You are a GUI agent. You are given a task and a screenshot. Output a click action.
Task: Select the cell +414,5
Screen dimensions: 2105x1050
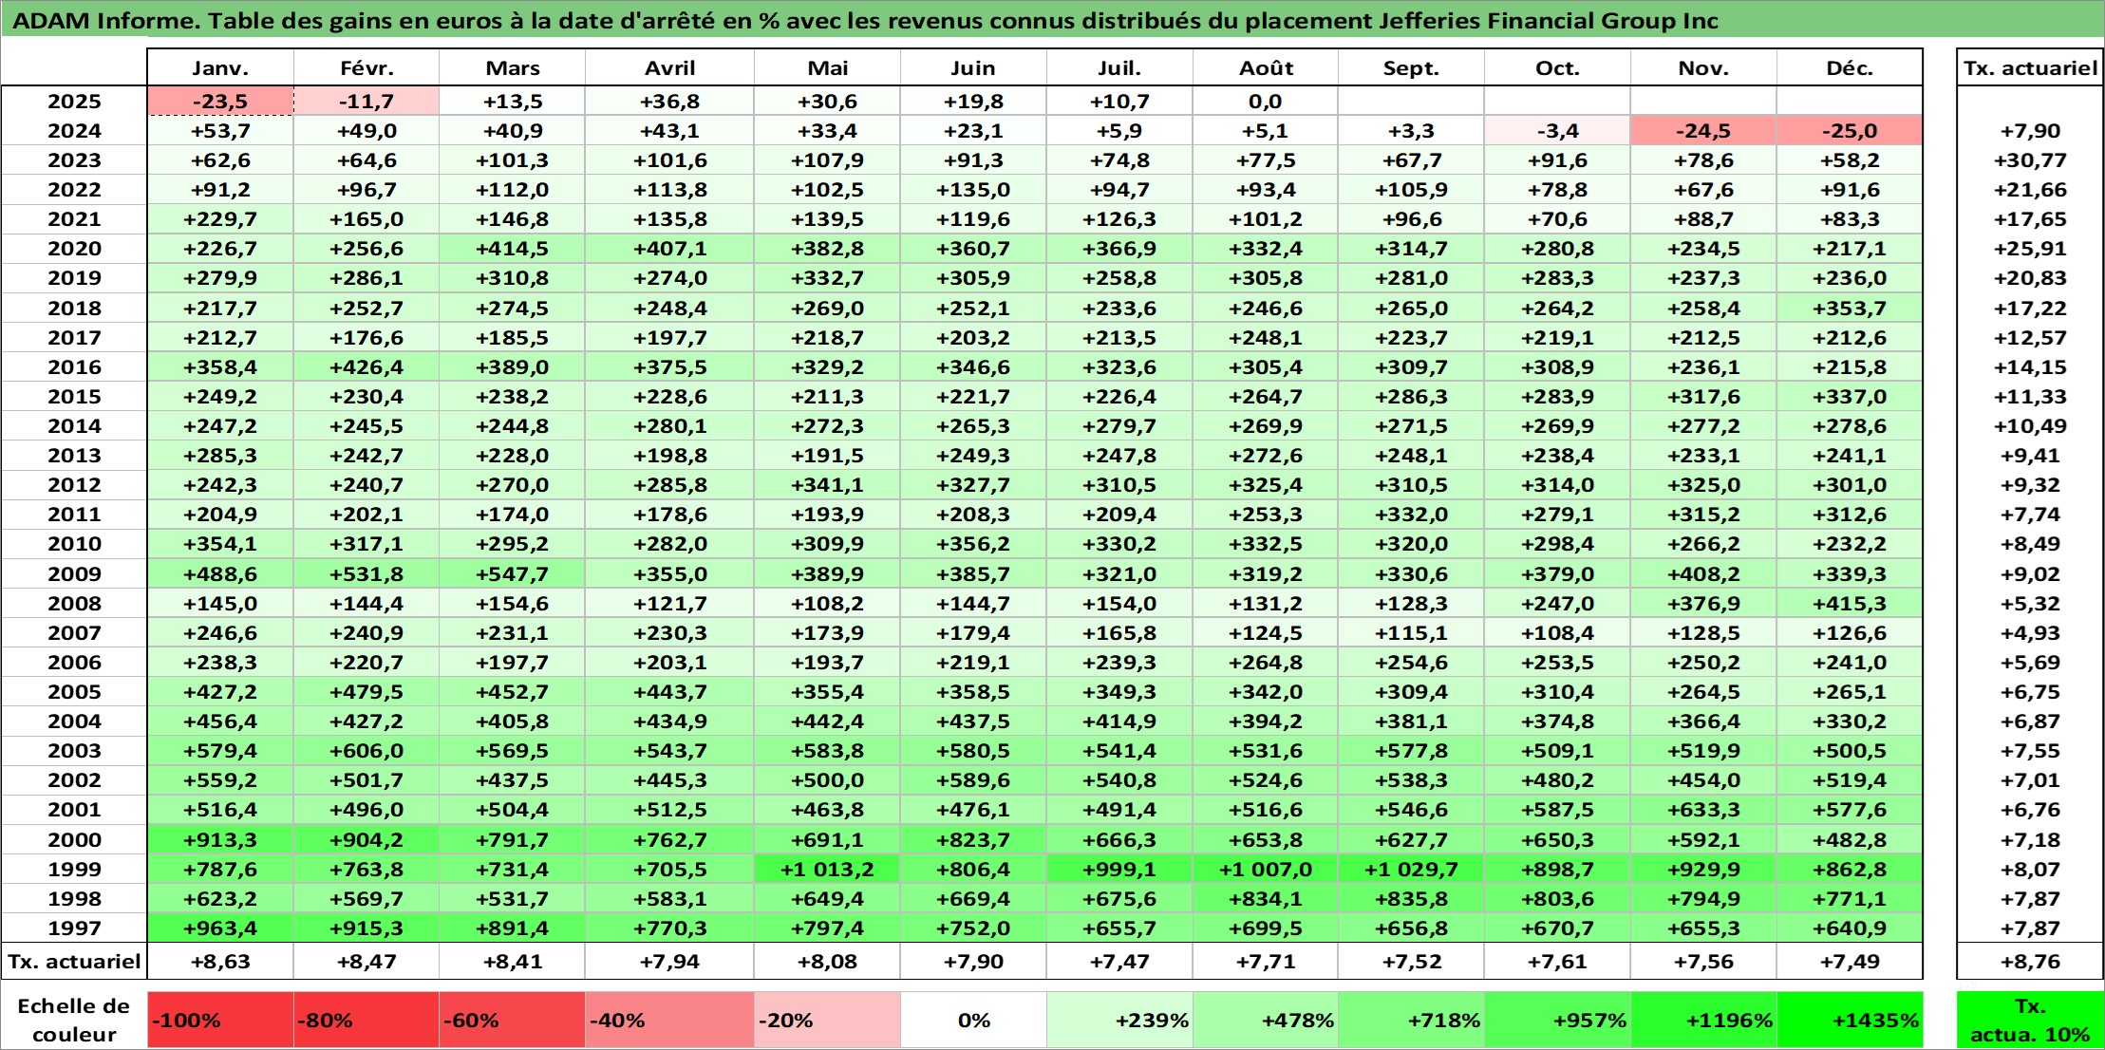[513, 249]
